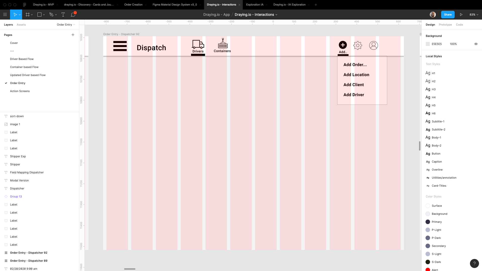This screenshot has height=271, width=482.
Task: Select the Frame tool
Action: [x=28, y=15]
